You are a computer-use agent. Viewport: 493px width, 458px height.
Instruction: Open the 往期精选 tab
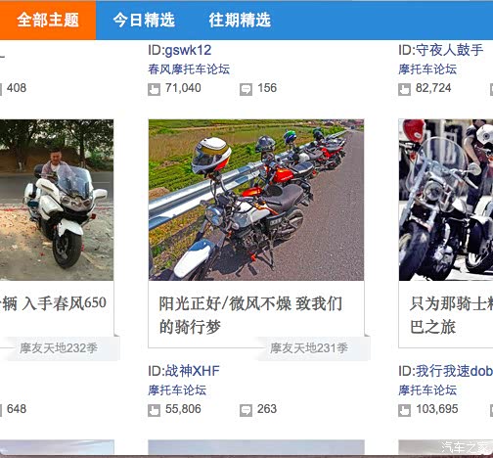(240, 21)
